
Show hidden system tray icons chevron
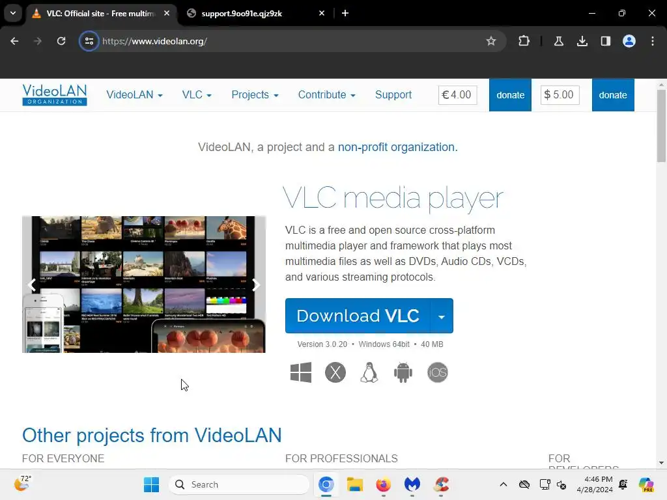coord(504,484)
